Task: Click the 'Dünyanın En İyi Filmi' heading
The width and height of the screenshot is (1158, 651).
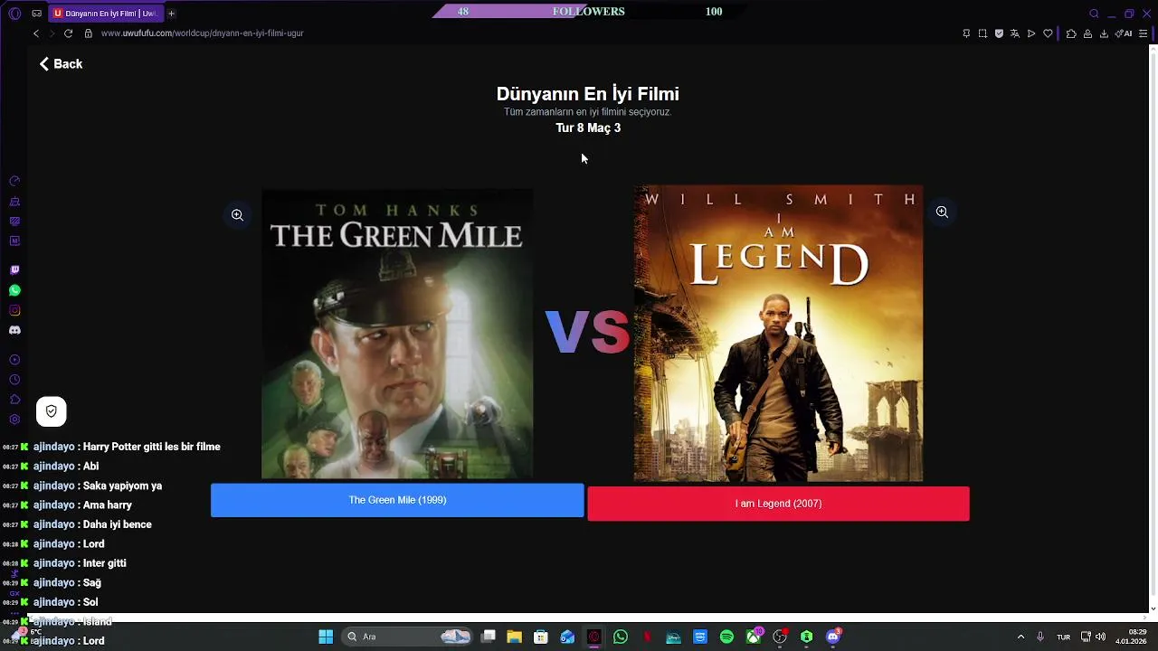Action: (x=588, y=94)
